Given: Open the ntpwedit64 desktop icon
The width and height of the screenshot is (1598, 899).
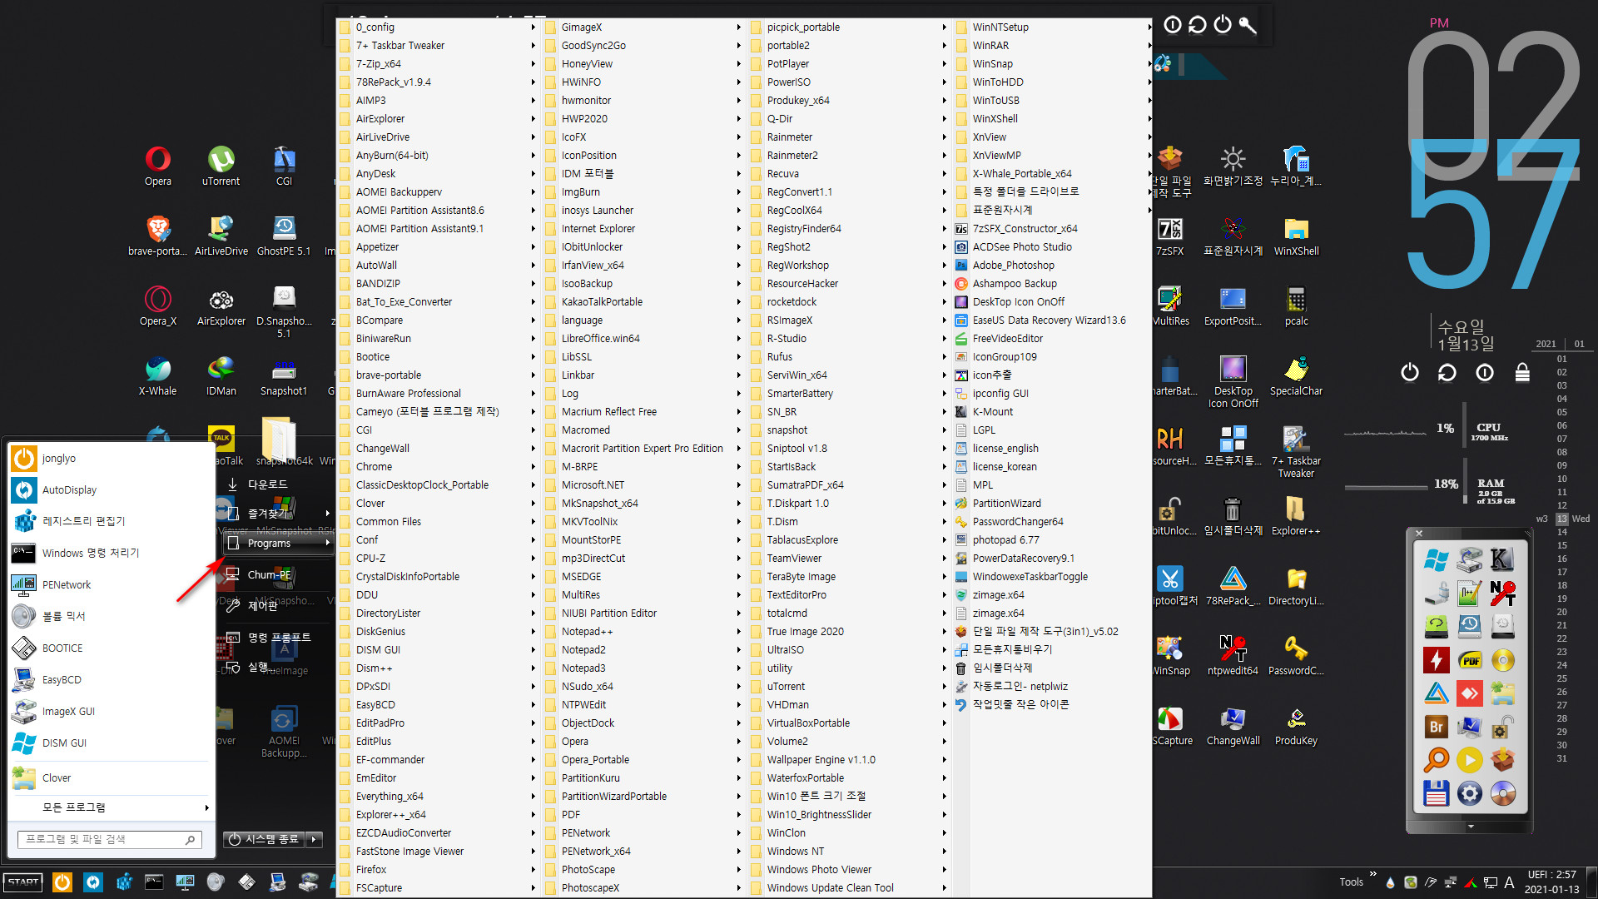Looking at the screenshot, I should (x=1233, y=655).
